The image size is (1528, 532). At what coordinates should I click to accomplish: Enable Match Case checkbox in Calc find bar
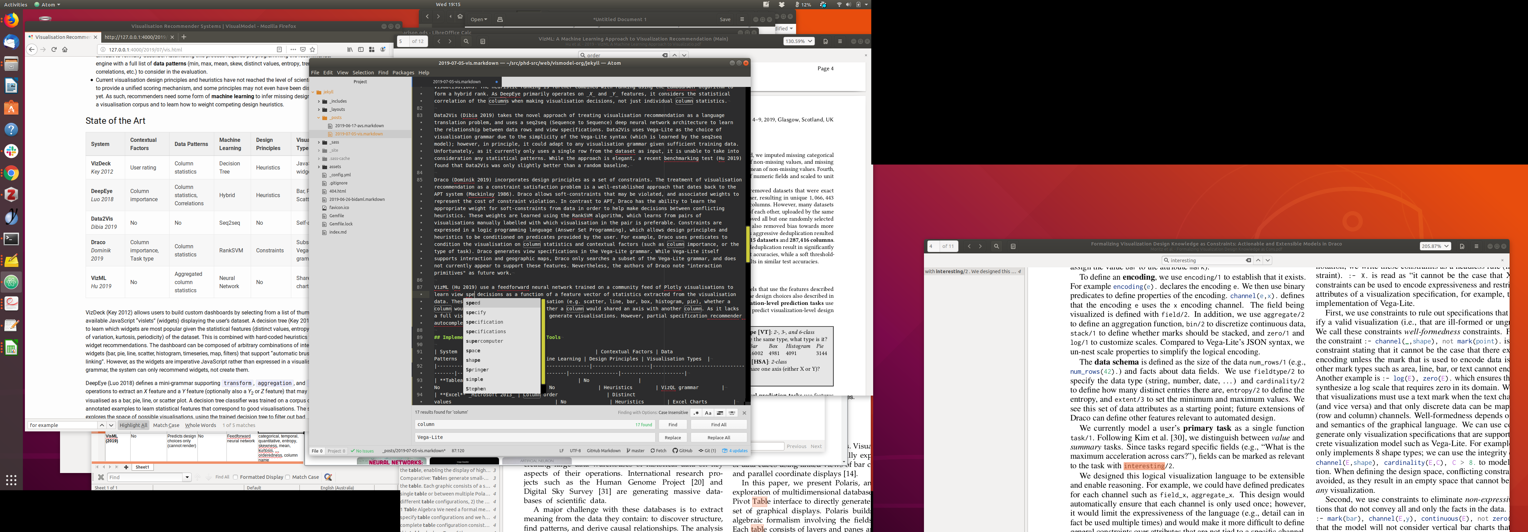(x=288, y=477)
